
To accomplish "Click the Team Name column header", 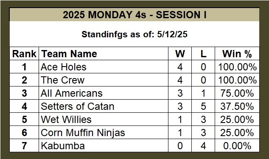I will [104, 54].
